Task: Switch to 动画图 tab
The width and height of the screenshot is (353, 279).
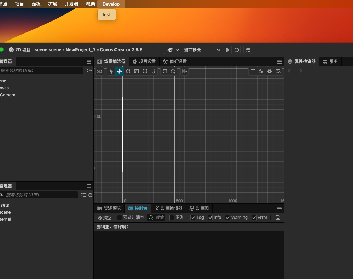Action: pos(199,208)
